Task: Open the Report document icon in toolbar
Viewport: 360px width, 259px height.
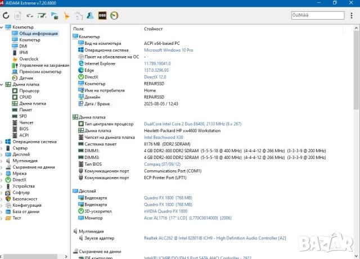Action: [x=17, y=16]
